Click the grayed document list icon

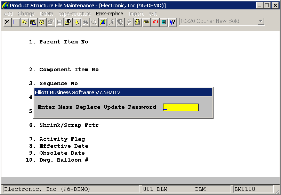tap(59, 22)
